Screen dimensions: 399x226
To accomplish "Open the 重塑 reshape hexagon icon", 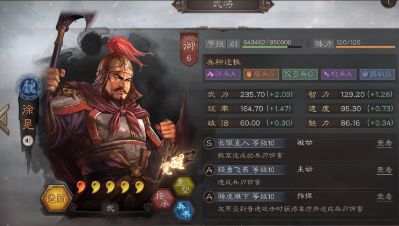I will tap(184, 186).
